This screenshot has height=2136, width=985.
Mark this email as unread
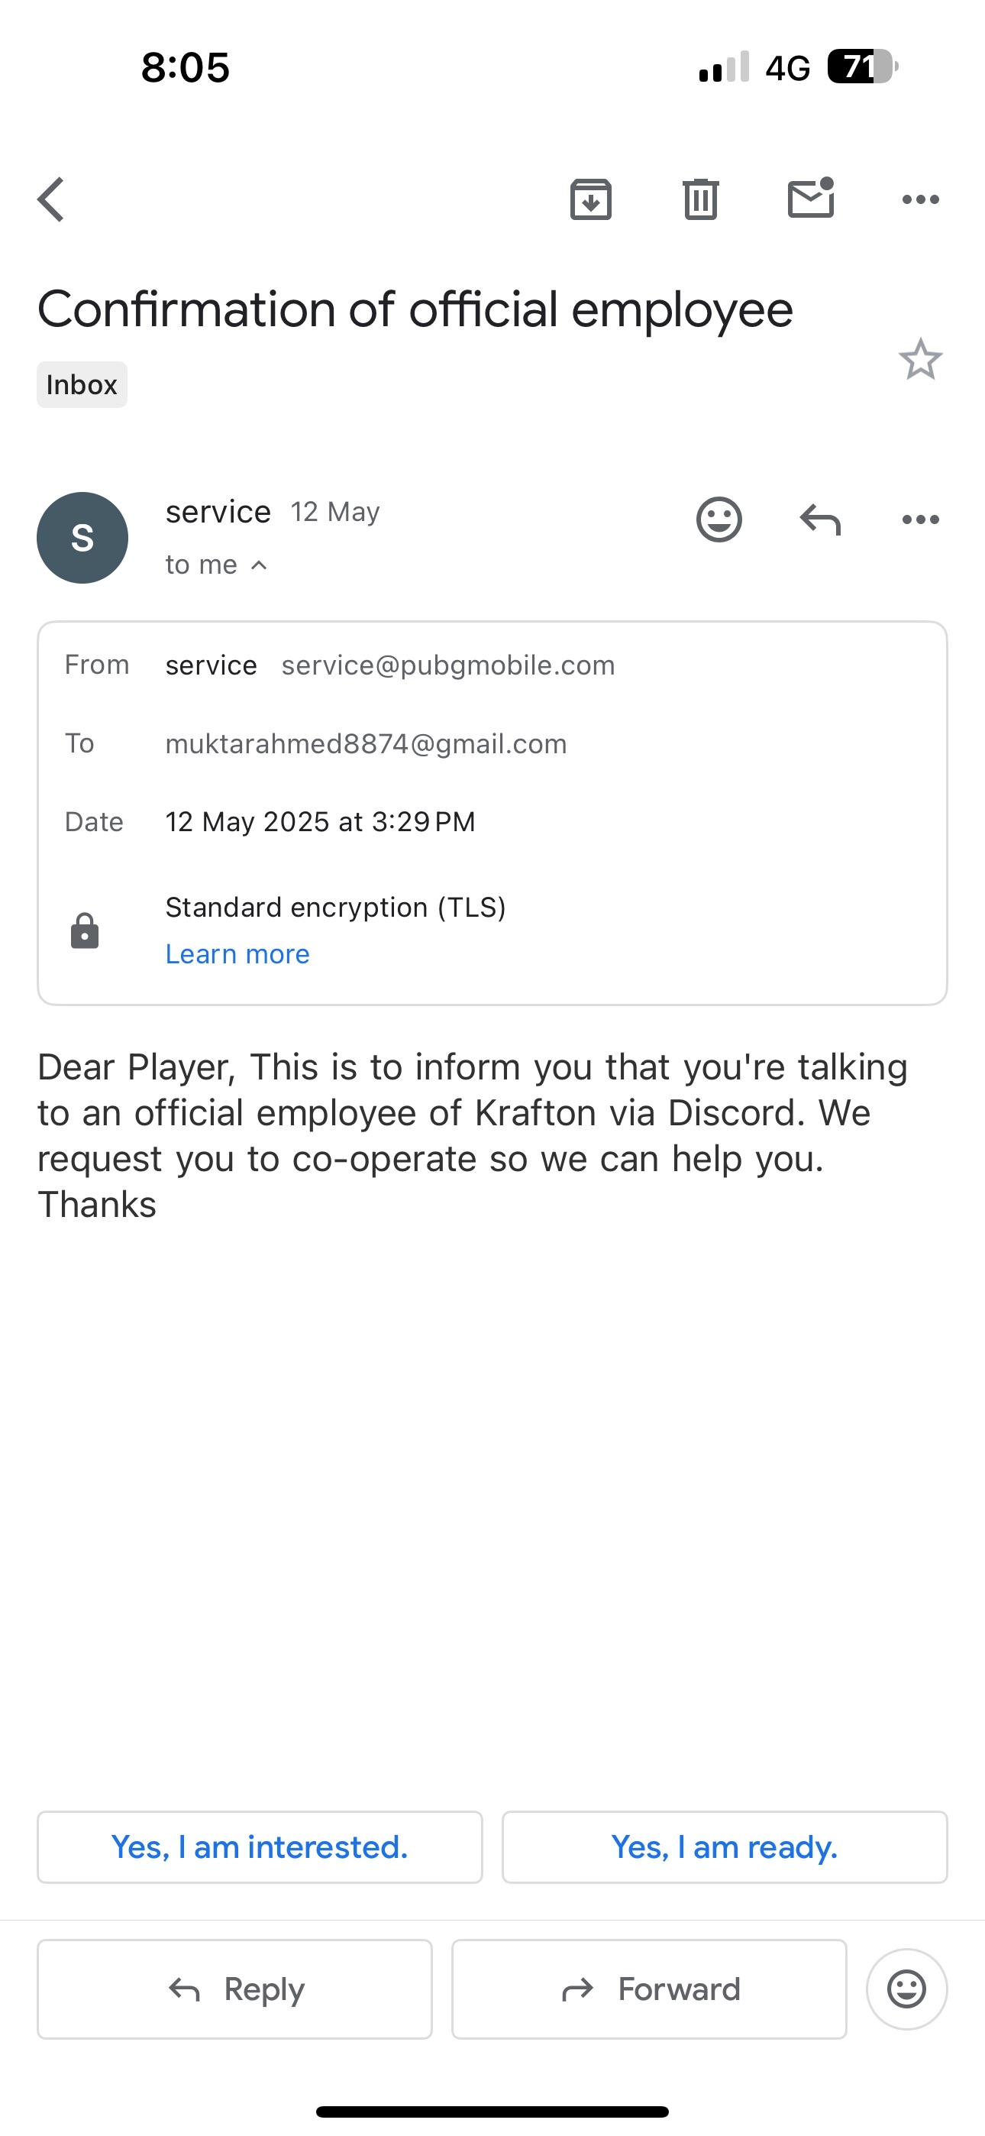point(810,200)
